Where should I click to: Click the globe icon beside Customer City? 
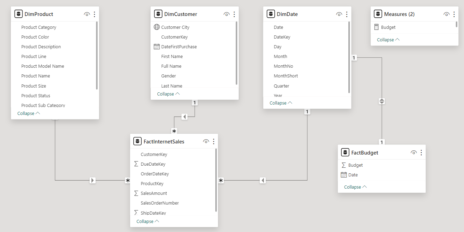pos(157,27)
